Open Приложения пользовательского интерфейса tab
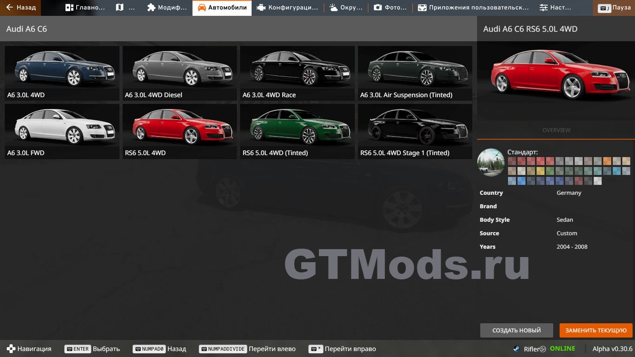635x357 pixels. point(473,7)
